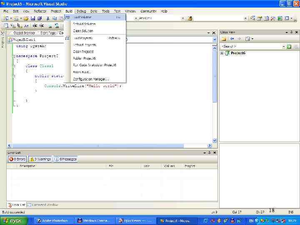Click the Display Word Completion icon
The height and width of the screenshot is (225, 300).
(x=26, y=25)
